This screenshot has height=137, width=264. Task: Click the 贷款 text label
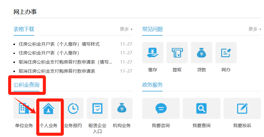click(x=201, y=70)
